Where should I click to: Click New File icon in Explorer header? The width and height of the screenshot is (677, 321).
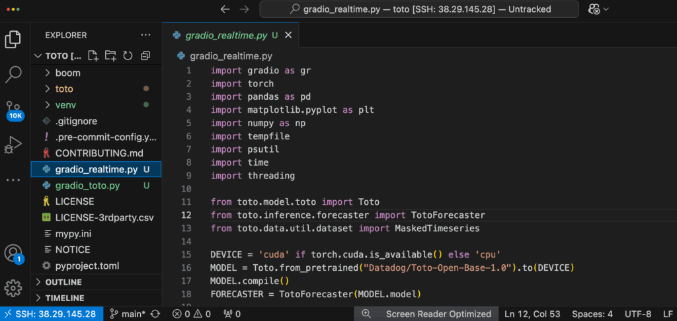(93, 55)
